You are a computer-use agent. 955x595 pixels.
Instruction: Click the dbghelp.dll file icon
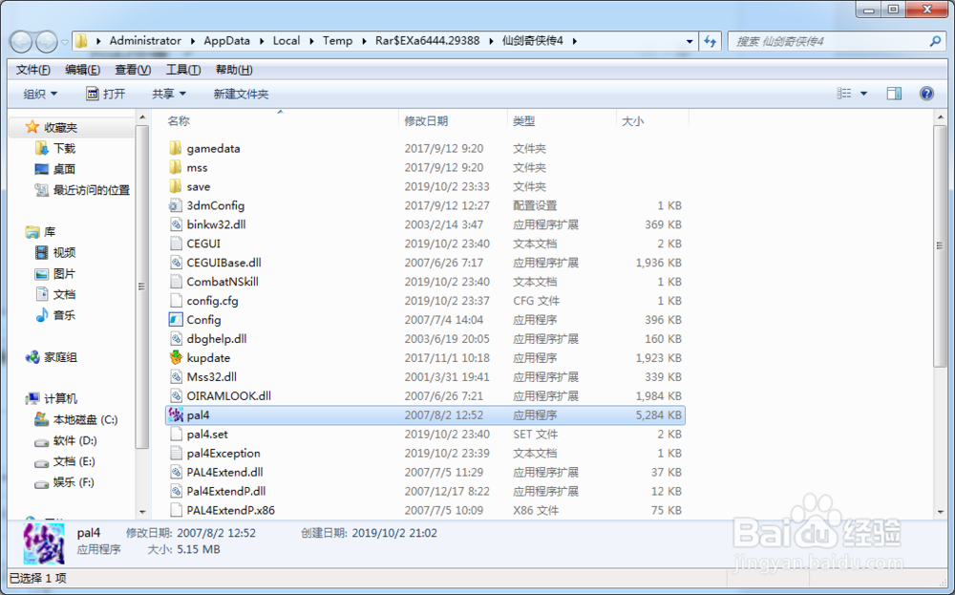point(176,339)
